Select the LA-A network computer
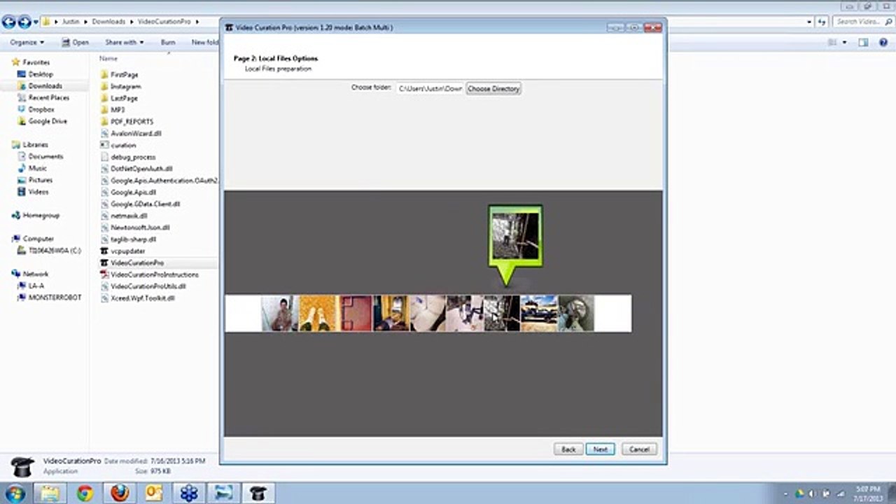This screenshot has height=504, width=896. point(36,286)
